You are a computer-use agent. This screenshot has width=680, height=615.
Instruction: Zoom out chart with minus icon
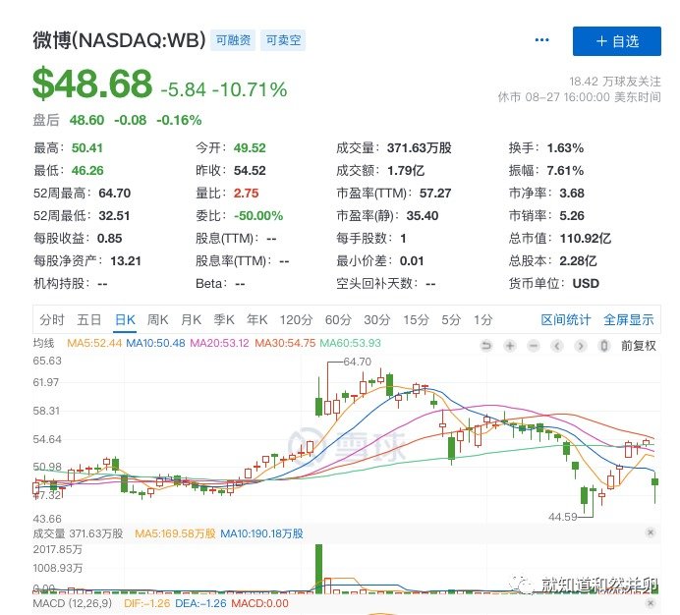pos(534,346)
